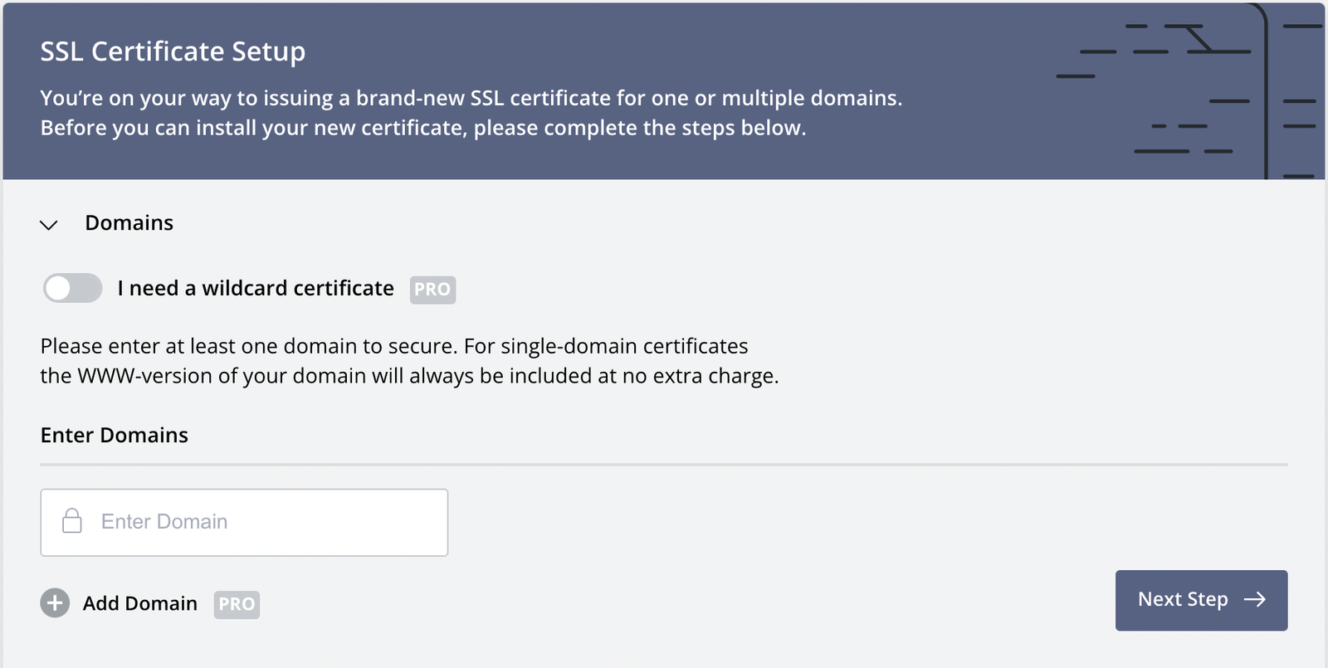This screenshot has height=668, width=1328.
Task: Click the 'Please enter at least one domain' text
Action: pos(394,346)
